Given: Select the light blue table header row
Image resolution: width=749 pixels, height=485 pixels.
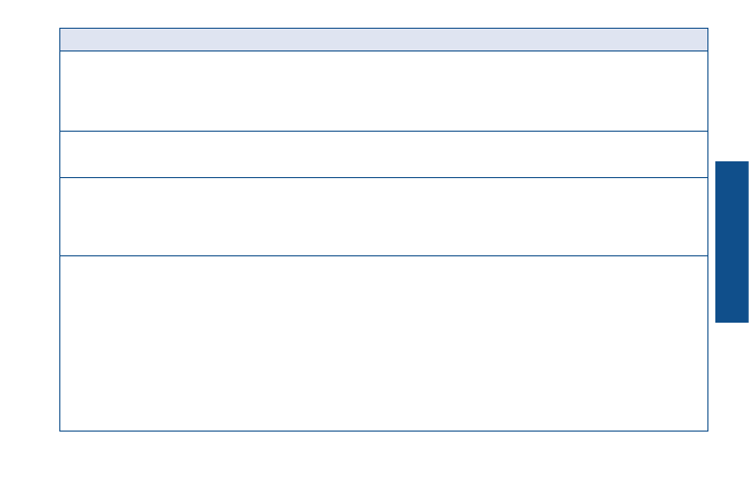Looking at the screenshot, I should point(384,40).
